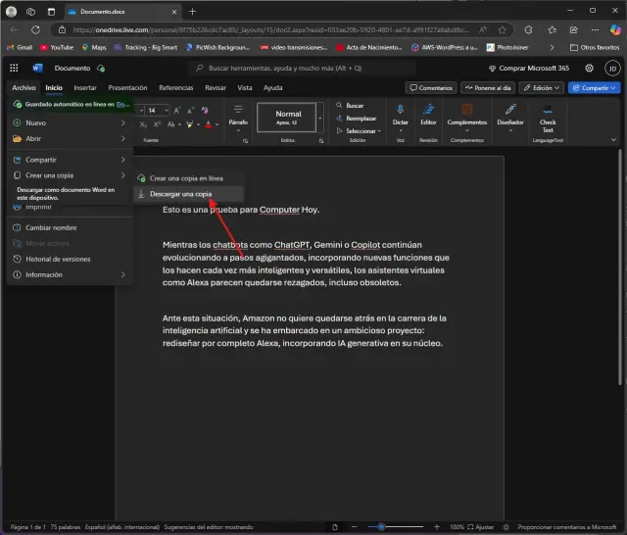
Task: Click the Editor pen icon
Action: (x=428, y=110)
